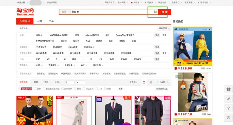Click the 职业套装 suggested search

(x=41, y=73)
